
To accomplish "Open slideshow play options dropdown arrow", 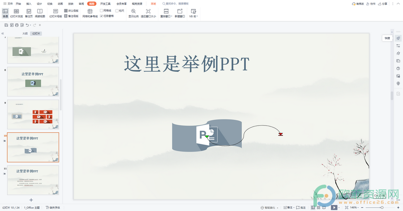I will 339,208.
